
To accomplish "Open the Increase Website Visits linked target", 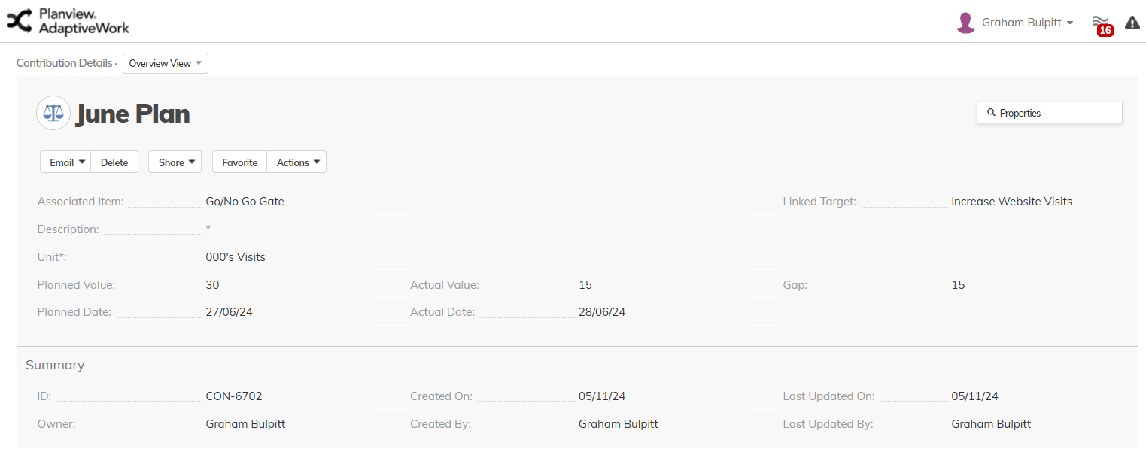I will point(1011,202).
